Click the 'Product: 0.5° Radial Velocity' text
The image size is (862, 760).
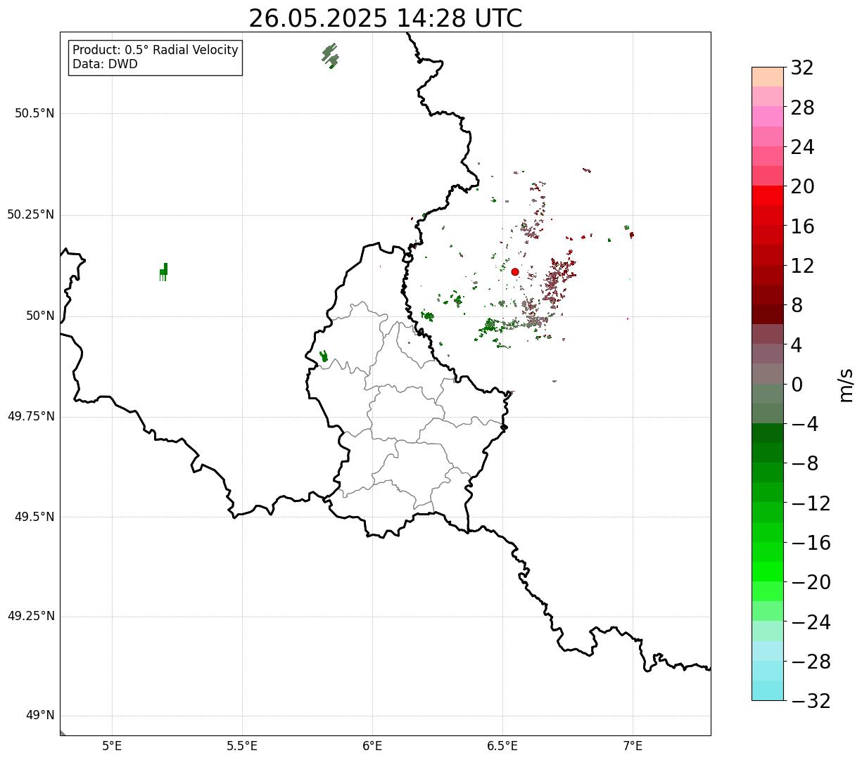pyautogui.click(x=156, y=51)
